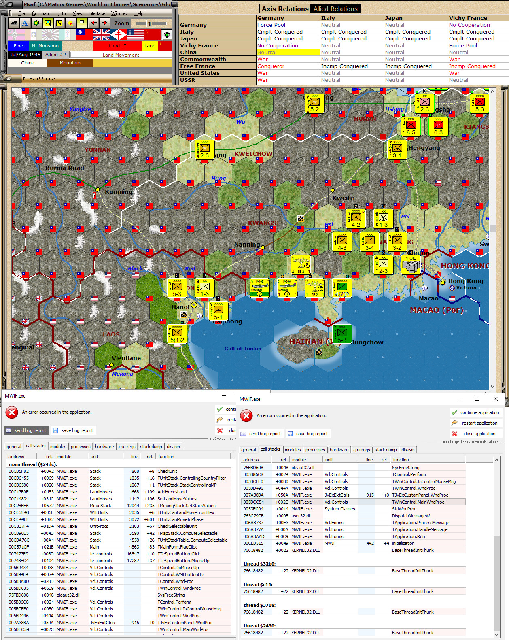Image resolution: width=509 pixels, height=640 pixels.
Task: Click the 'CheckUnit' function row in left dialog
Action: click(119, 471)
